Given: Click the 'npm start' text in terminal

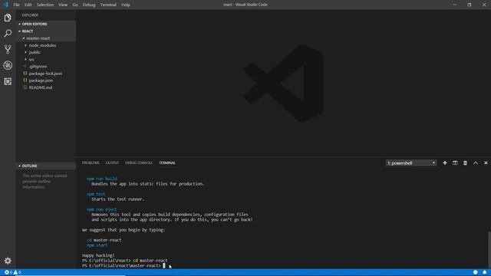Looking at the screenshot, I should coord(97,245).
